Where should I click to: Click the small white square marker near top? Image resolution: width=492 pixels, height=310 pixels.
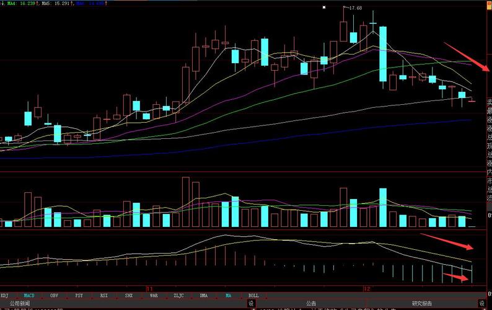pyautogui.click(x=324, y=7)
